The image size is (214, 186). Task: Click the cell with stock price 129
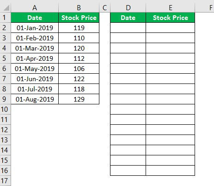click(79, 99)
